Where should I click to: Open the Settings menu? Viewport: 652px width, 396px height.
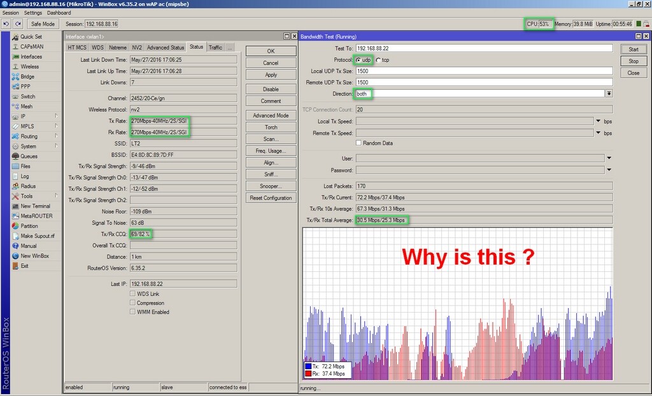point(33,13)
